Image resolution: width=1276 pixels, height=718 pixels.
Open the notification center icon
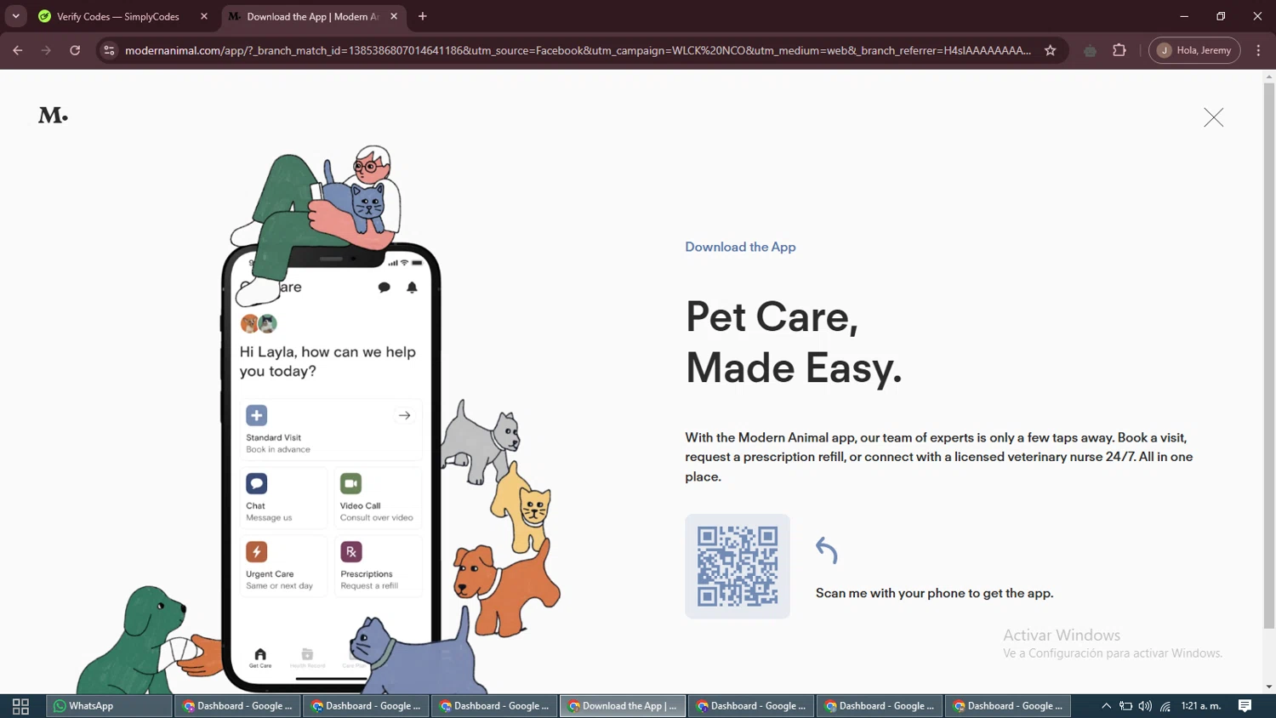pos(1245,706)
